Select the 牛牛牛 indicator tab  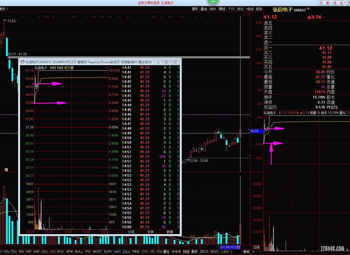coord(176,252)
